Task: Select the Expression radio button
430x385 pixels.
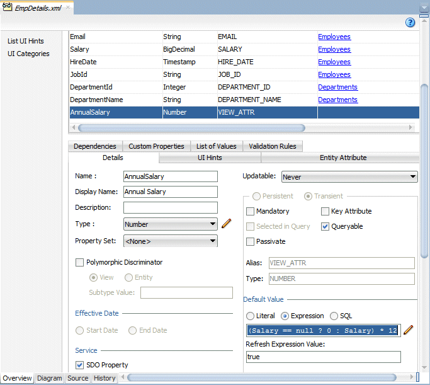Action: (x=285, y=316)
